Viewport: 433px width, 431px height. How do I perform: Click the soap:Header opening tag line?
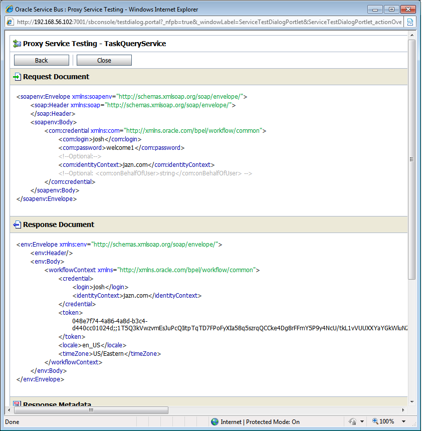[133, 105]
